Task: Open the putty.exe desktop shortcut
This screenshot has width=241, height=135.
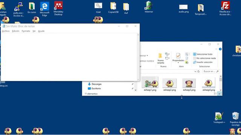Action: click(18, 9)
